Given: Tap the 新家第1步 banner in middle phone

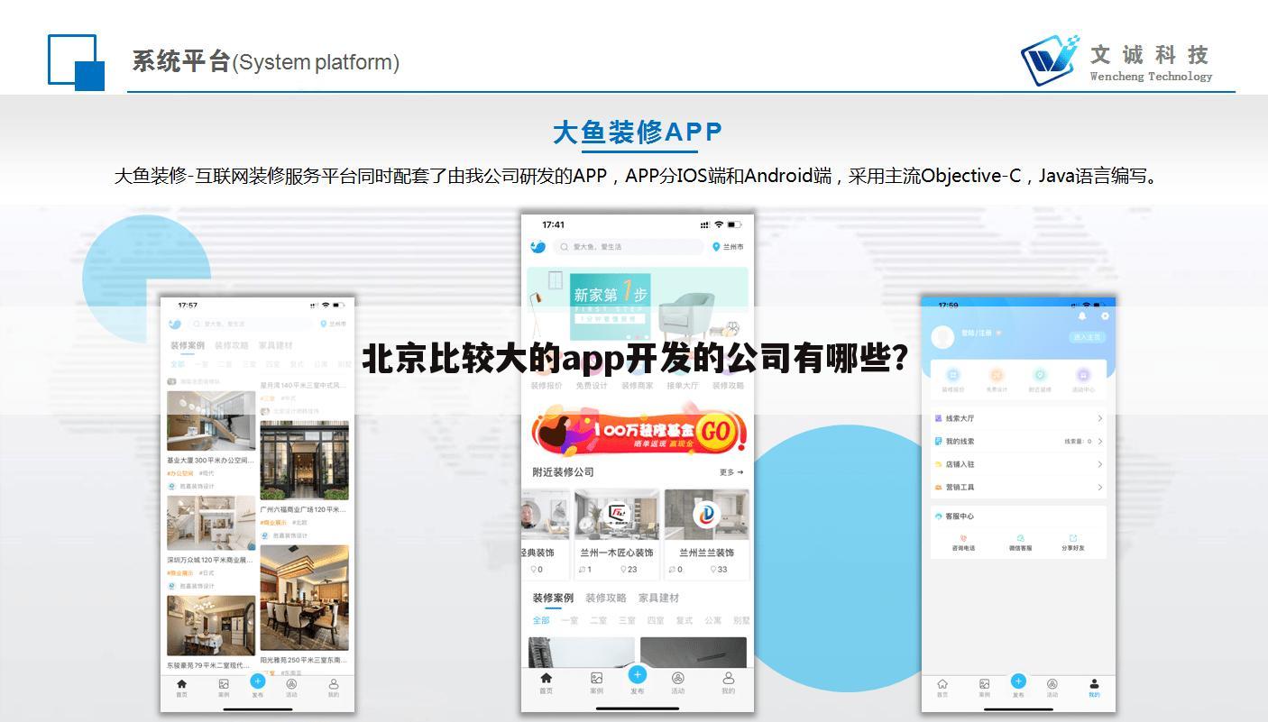Looking at the screenshot, I should [x=638, y=303].
